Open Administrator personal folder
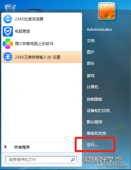This screenshot has height=170, width=131. [x=99, y=29]
